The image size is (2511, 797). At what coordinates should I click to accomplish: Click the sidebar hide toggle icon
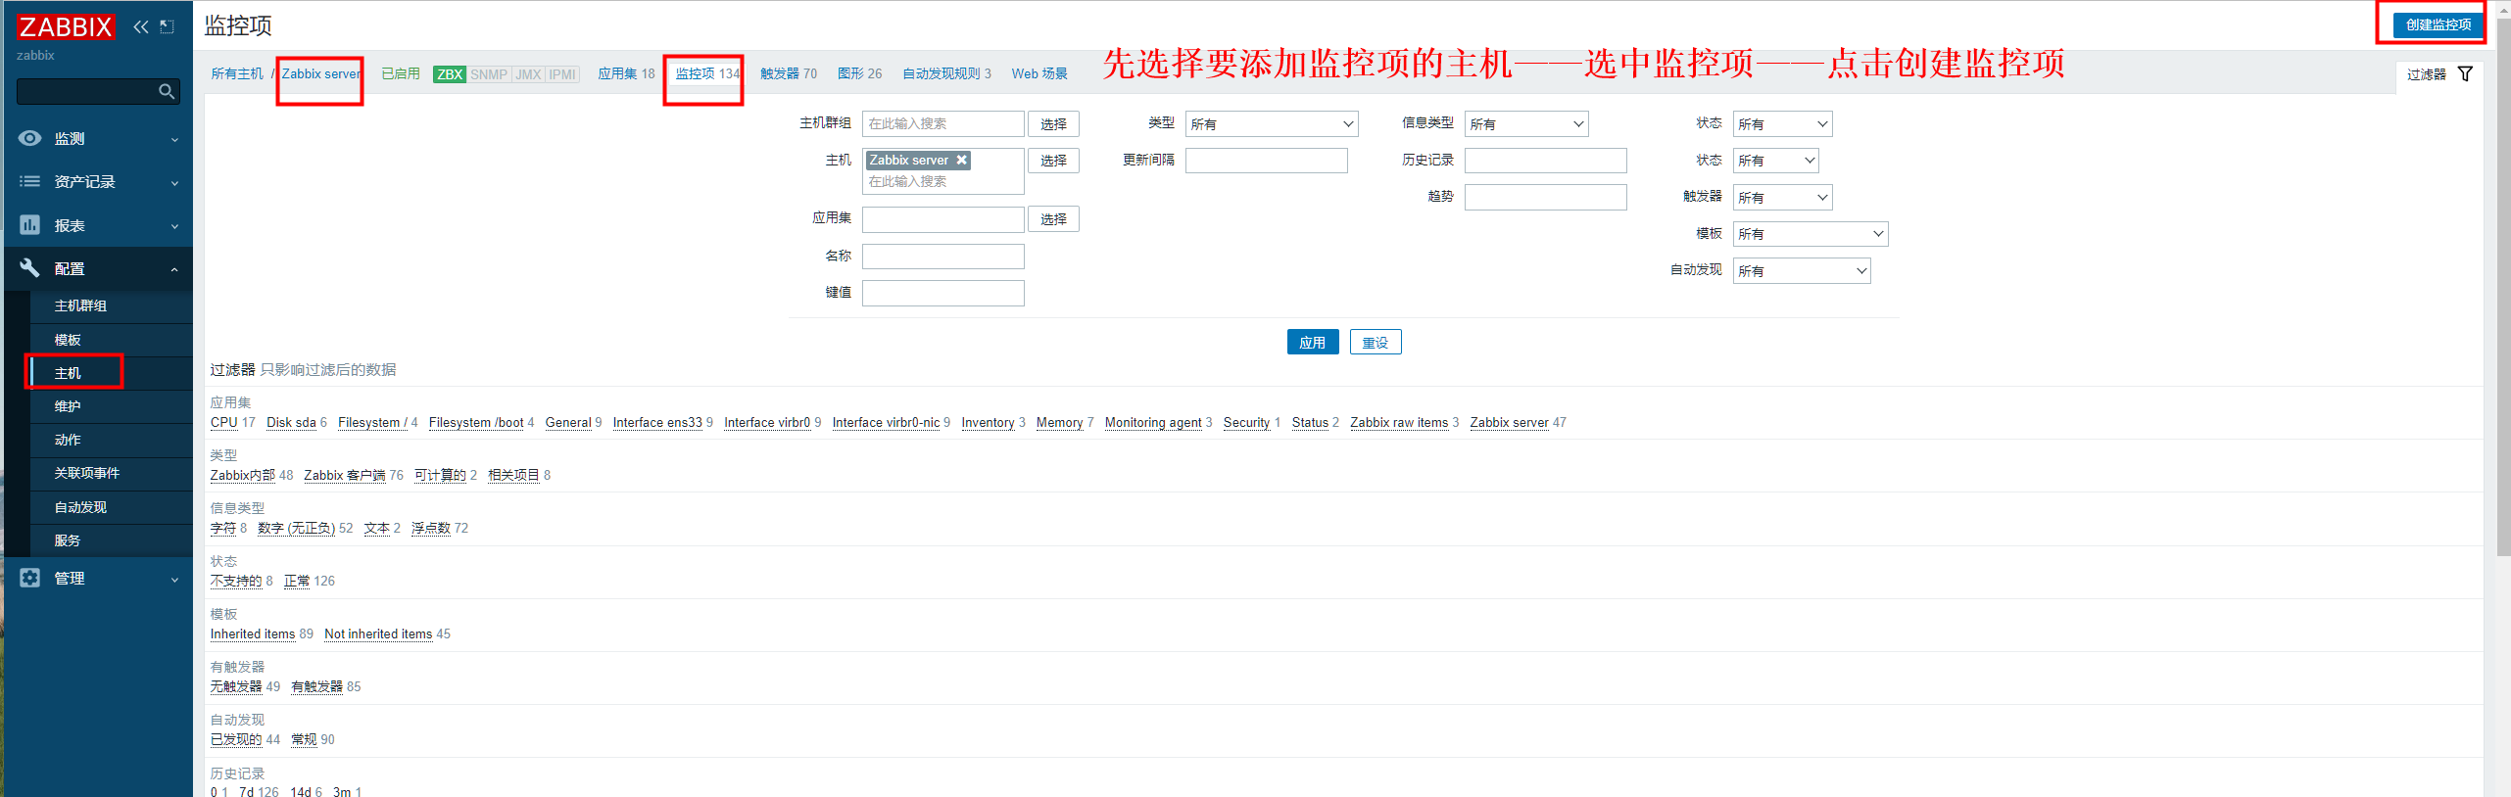pos(168,26)
